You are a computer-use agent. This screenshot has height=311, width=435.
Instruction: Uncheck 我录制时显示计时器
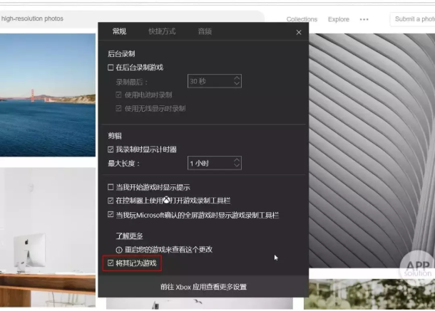111,149
